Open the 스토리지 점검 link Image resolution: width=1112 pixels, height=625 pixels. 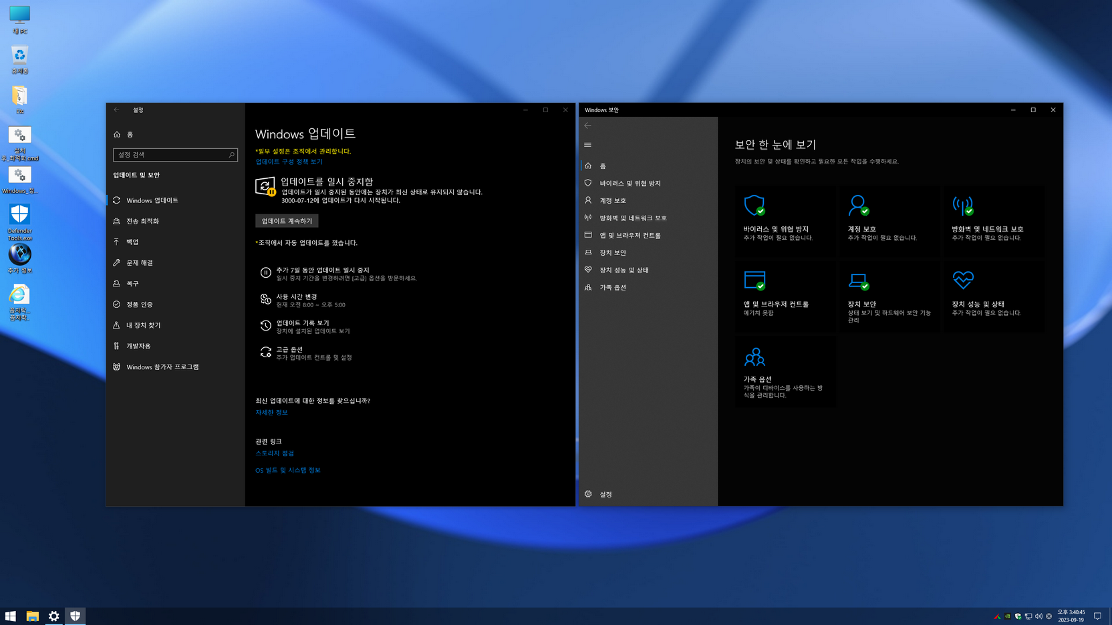[x=275, y=453]
